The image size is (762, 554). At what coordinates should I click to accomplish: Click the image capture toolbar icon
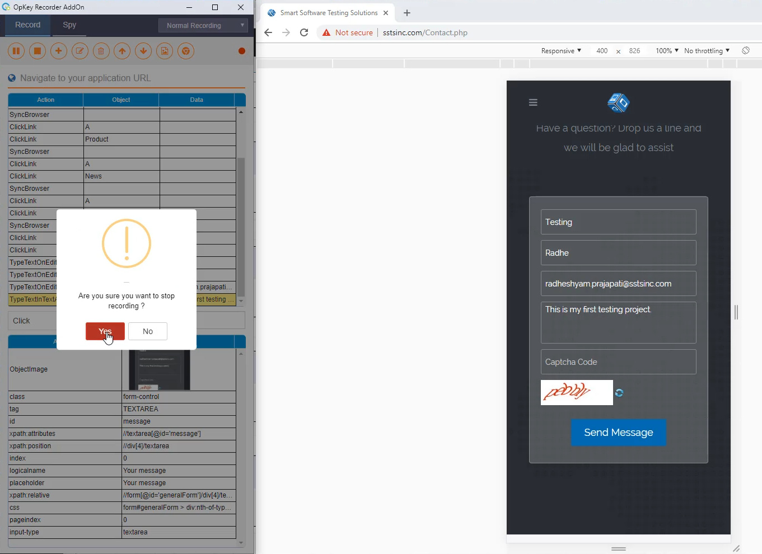(x=165, y=51)
